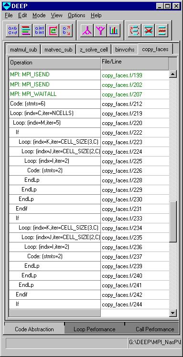
Task: Click the cyan bars with red circular arrows icon
Action: tap(135, 30)
